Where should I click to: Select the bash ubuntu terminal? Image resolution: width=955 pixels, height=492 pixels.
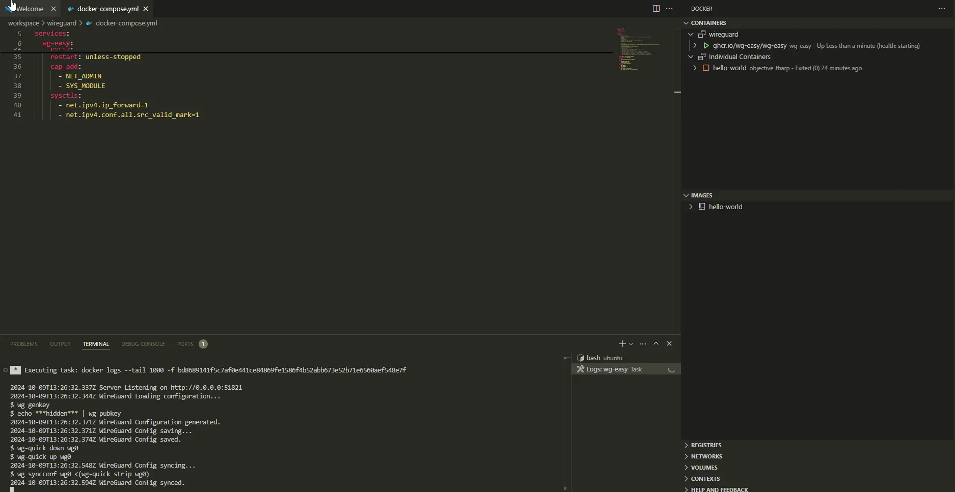(x=626, y=358)
